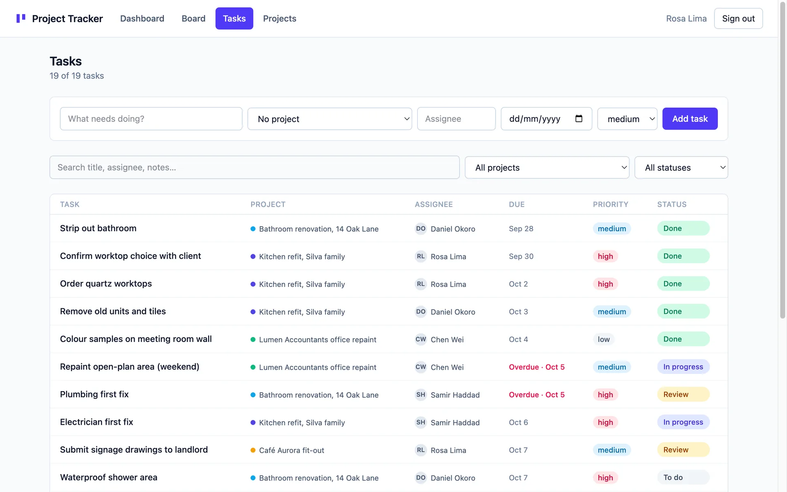Image resolution: width=787 pixels, height=492 pixels.
Task: Go to the Dashboard tab
Action: [142, 18]
